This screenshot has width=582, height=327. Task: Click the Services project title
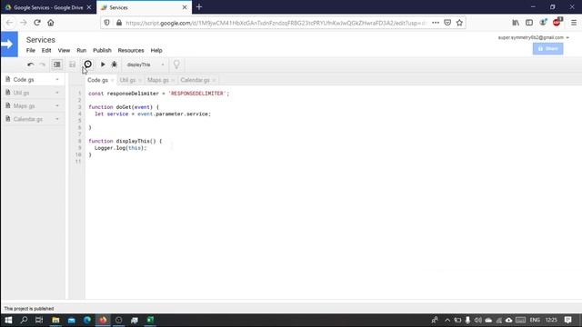pos(40,40)
